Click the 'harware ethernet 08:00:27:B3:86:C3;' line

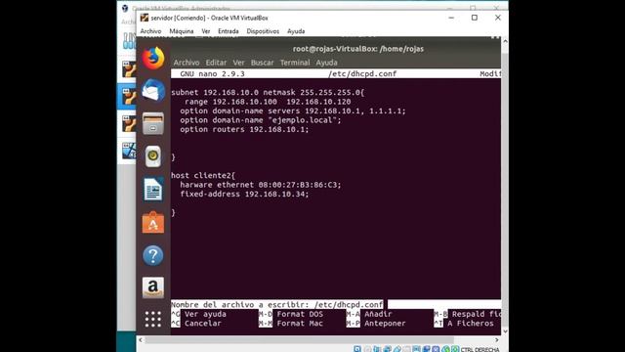coord(261,185)
